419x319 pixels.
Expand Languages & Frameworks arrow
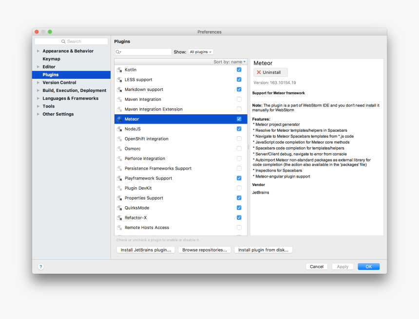coord(38,98)
